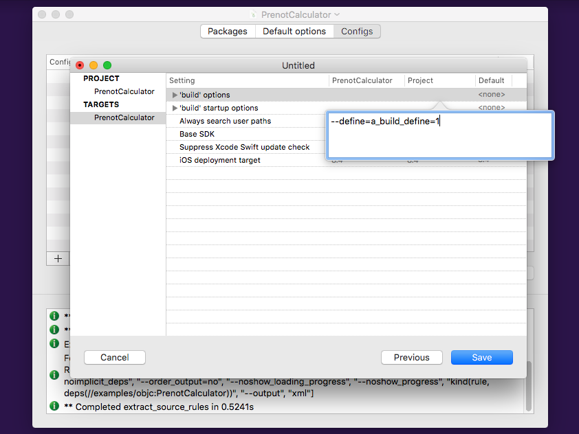
Task: Select Suppress Xcode Swift update check row
Action: click(244, 147)
